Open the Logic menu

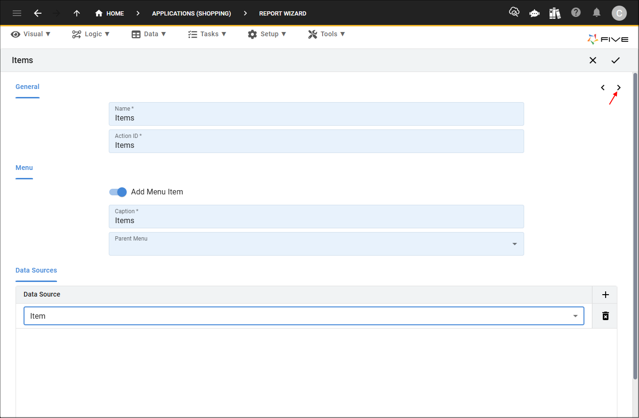click(x=91, y=34)
